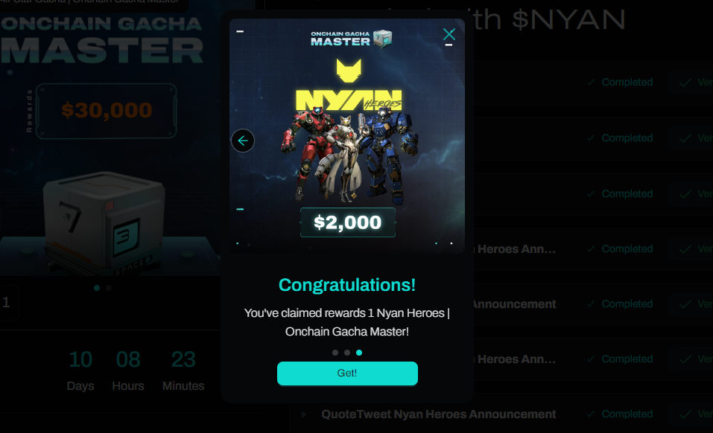
Task: Click the Get! button
Action: [x=347, y=373]
